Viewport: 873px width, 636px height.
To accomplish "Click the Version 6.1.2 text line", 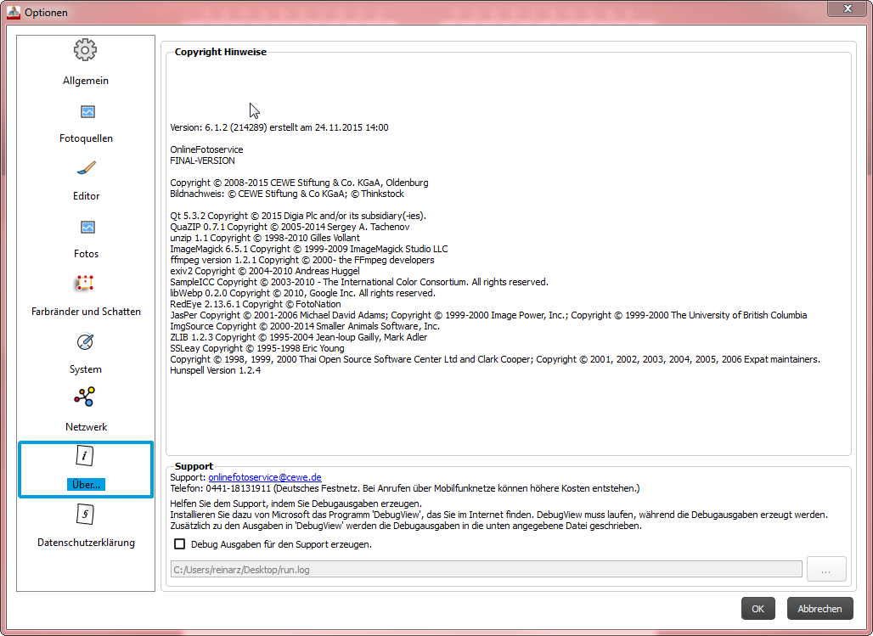I will click(279, 127).
